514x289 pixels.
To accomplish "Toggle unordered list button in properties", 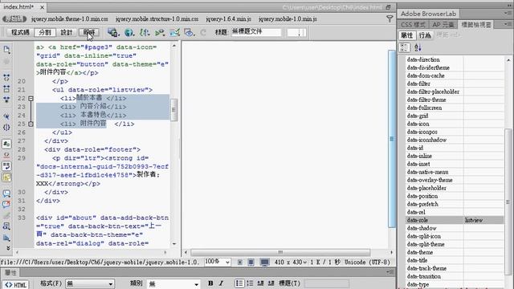I will [239, 283].
